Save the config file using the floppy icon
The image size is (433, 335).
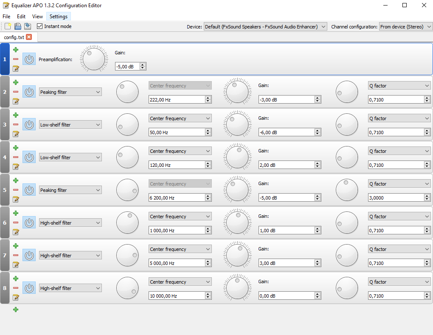pyautogui.click(x=18, y=26)
